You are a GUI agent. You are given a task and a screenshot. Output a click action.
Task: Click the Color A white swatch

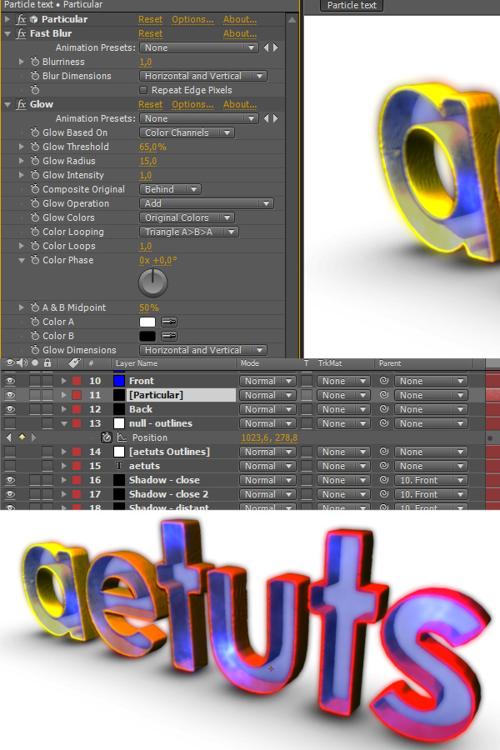point(147,322)
